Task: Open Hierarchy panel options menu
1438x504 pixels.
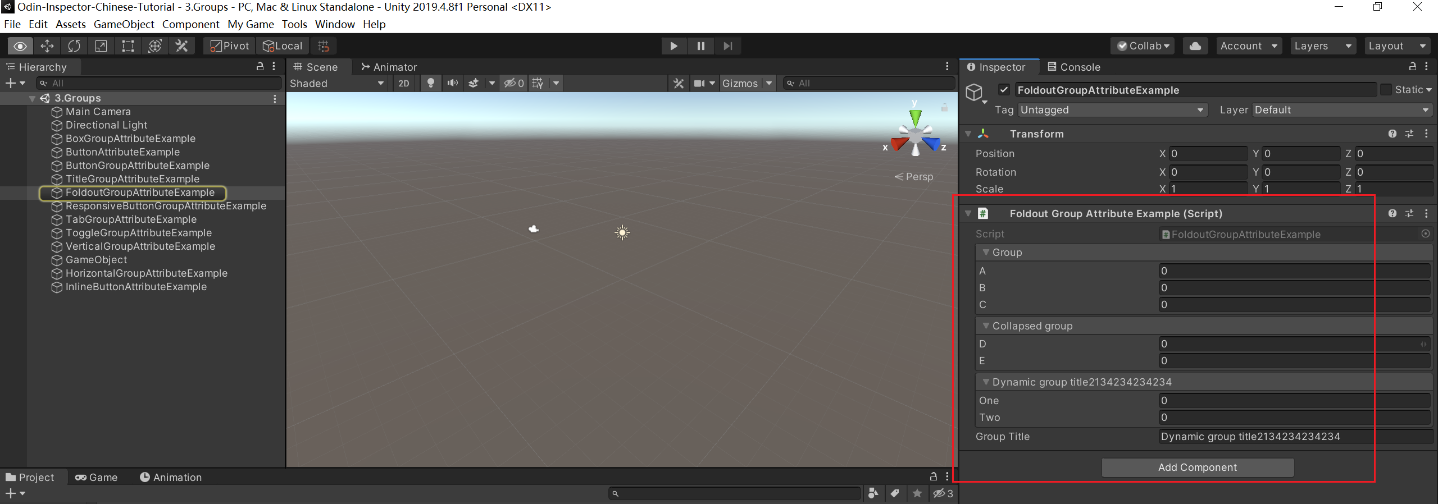Action: click(274, 66)
